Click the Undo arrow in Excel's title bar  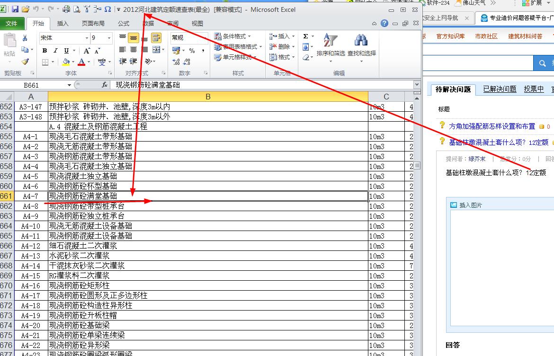pyautogui.click(x=36, y=9)
